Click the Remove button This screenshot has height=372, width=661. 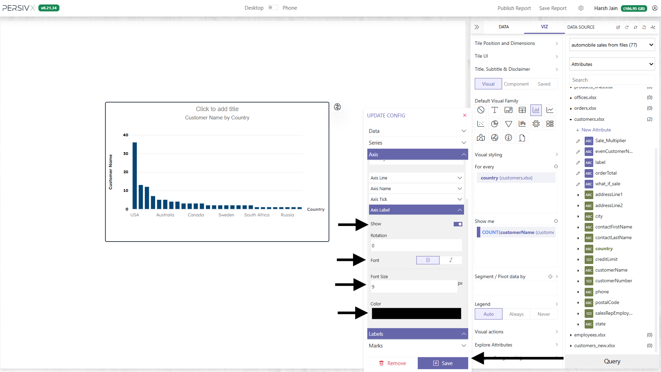392,363
